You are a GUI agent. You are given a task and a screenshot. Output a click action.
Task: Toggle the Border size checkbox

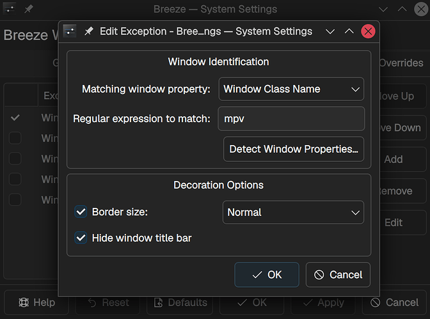click(81, 212)
